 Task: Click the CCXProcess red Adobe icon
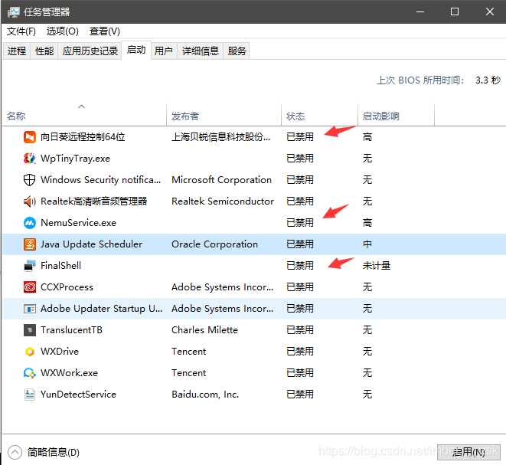(30, 287)
